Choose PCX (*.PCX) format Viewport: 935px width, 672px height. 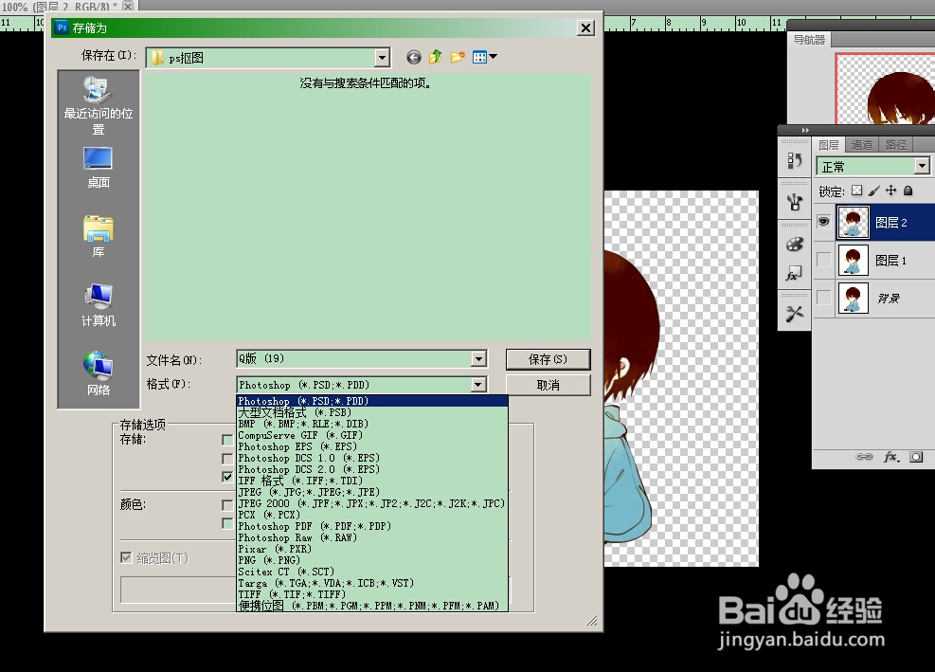[372, 515]
